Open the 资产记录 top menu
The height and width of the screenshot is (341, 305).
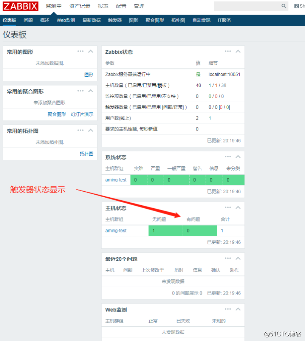80,6
